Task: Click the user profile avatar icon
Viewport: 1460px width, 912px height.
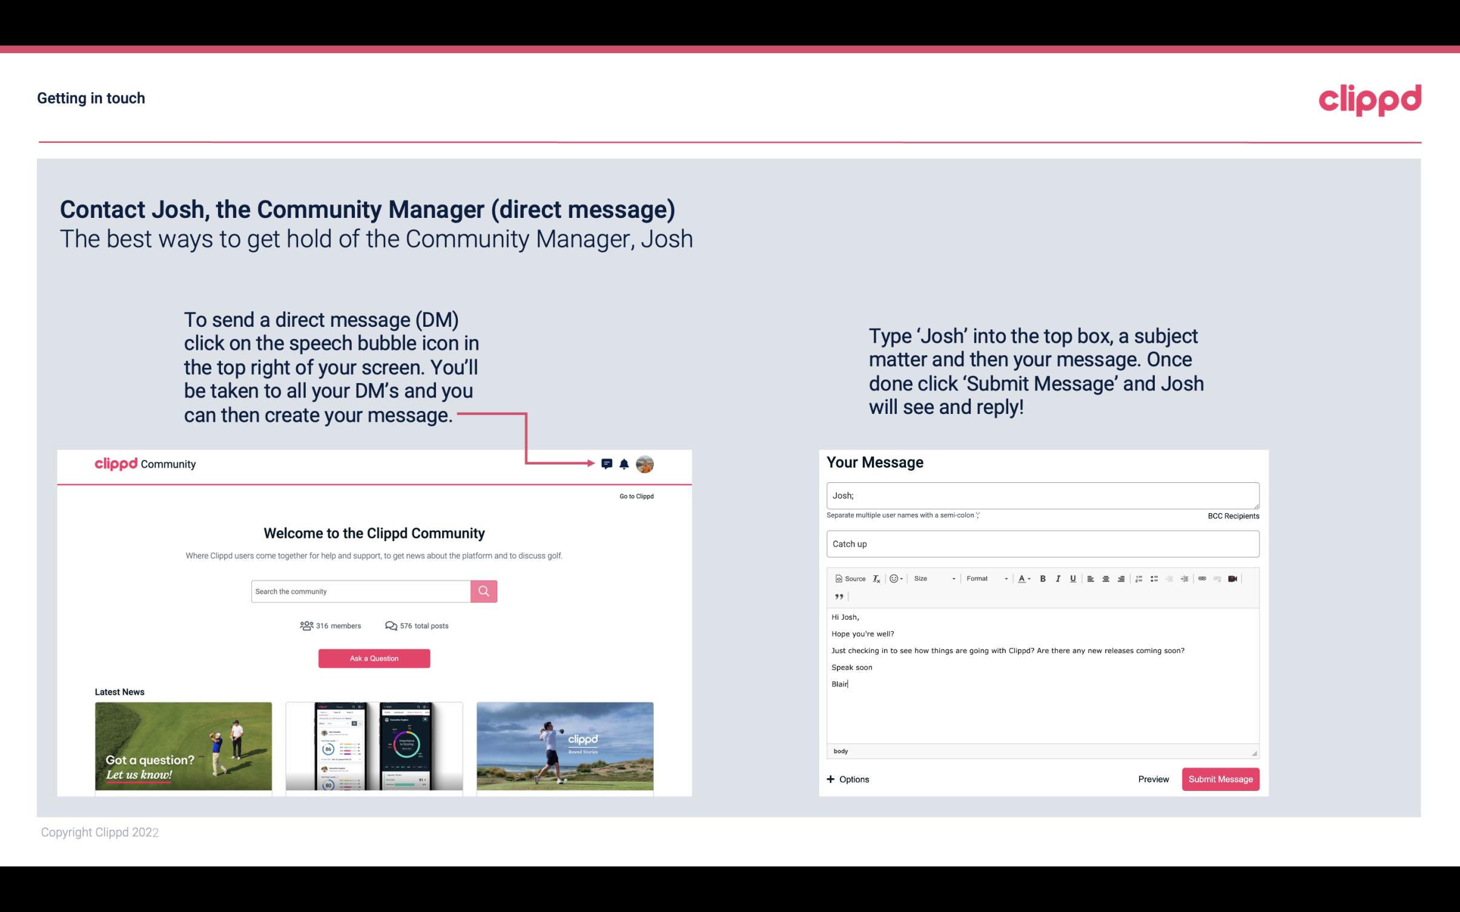Action: 646,464
